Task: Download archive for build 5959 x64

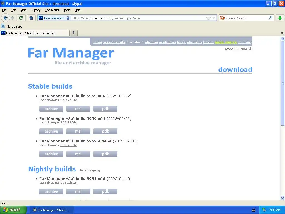Action: [x=51, y=132]
